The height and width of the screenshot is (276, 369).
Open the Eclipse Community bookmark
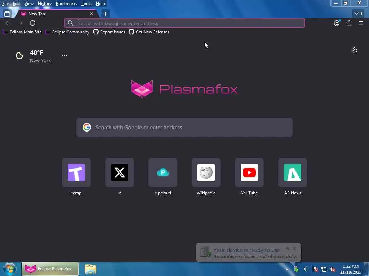[67, 32]
